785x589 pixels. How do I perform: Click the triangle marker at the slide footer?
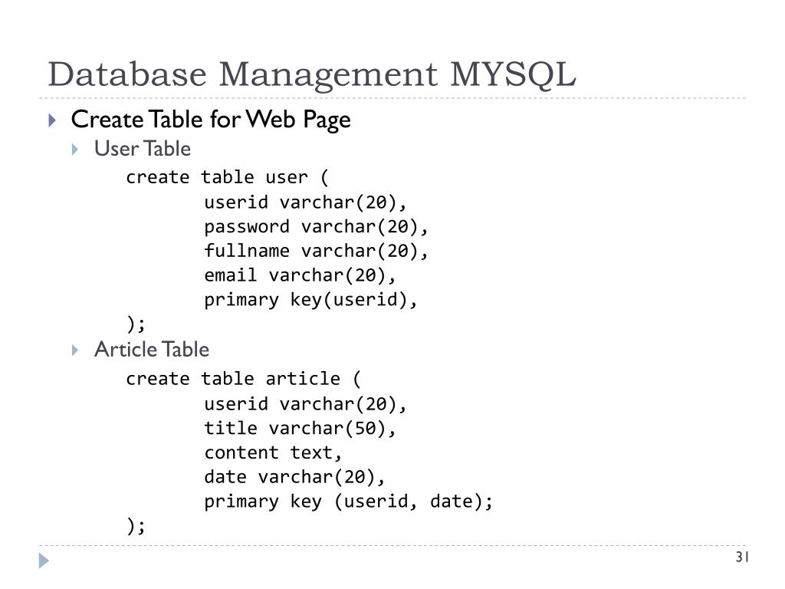[x=44, y=561]
